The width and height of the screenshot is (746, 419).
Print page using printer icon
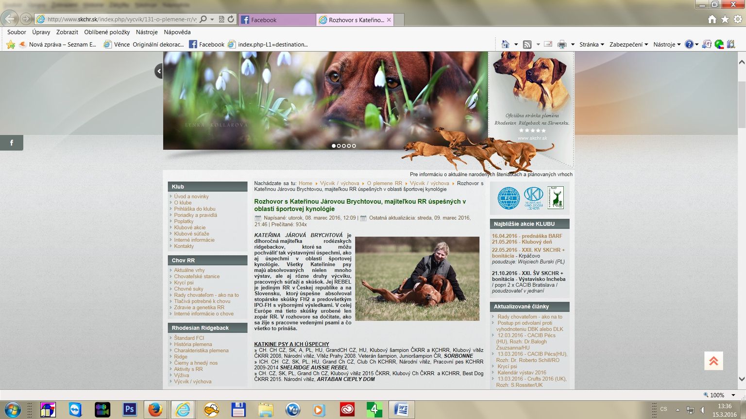(562, 44)
